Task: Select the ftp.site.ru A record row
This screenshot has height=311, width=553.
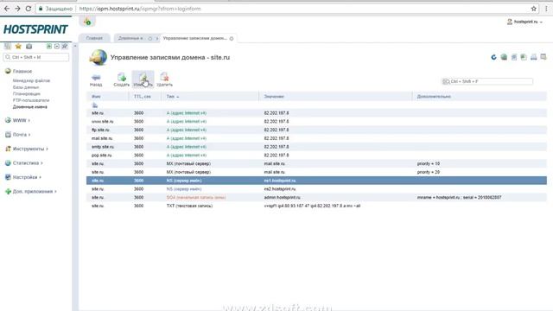Action: click(x=316, y=130)
